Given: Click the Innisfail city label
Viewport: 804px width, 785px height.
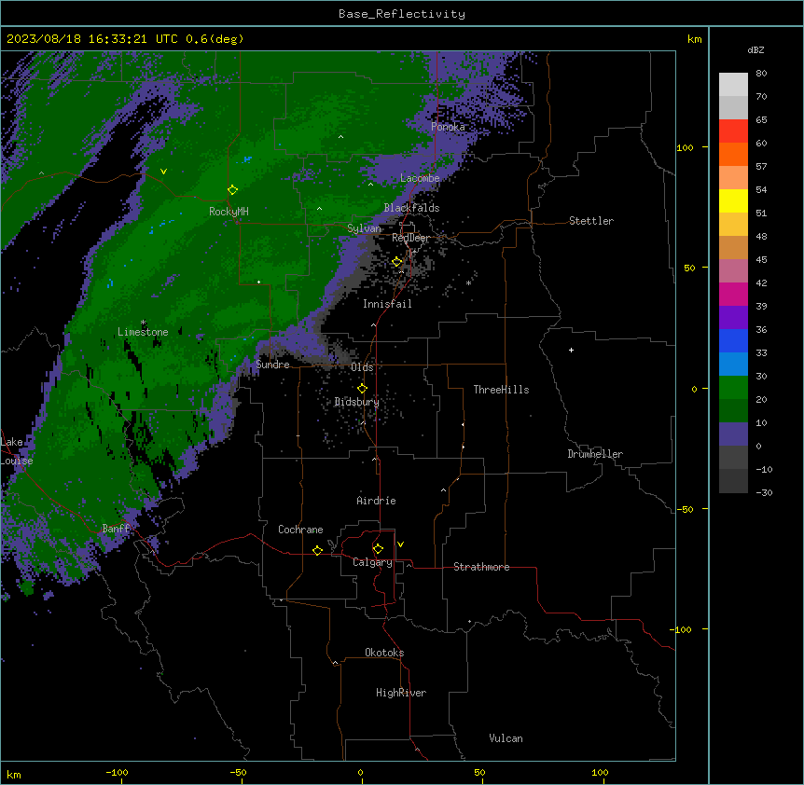Looking at the screenshot, I should tap(387, 304).
